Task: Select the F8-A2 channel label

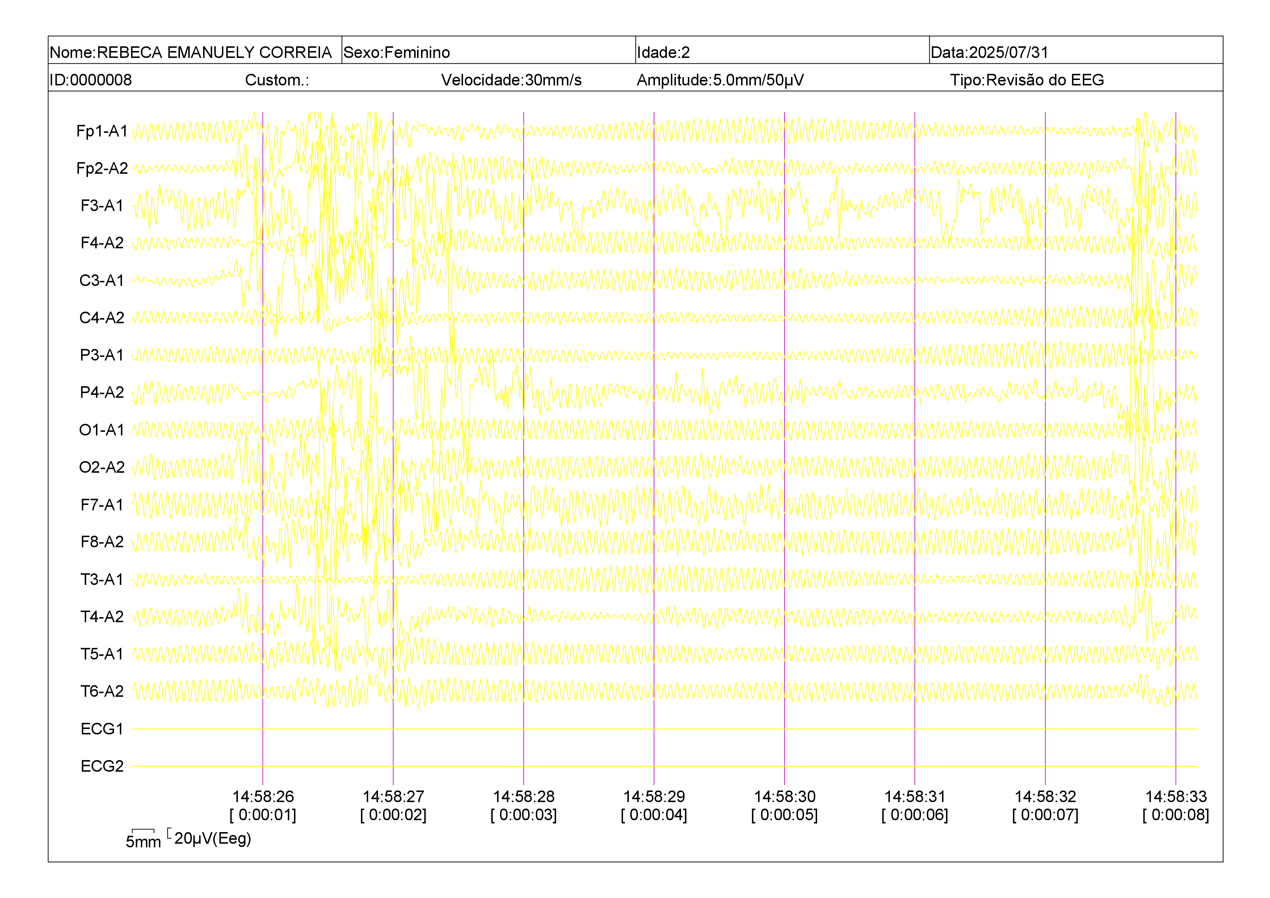Action: 102,542
